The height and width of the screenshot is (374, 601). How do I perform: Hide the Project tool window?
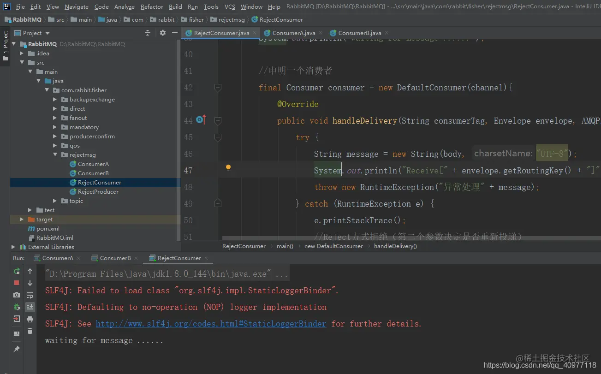(x=175, y=33)
